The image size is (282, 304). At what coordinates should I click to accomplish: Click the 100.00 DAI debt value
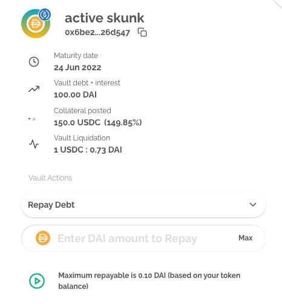75,95
